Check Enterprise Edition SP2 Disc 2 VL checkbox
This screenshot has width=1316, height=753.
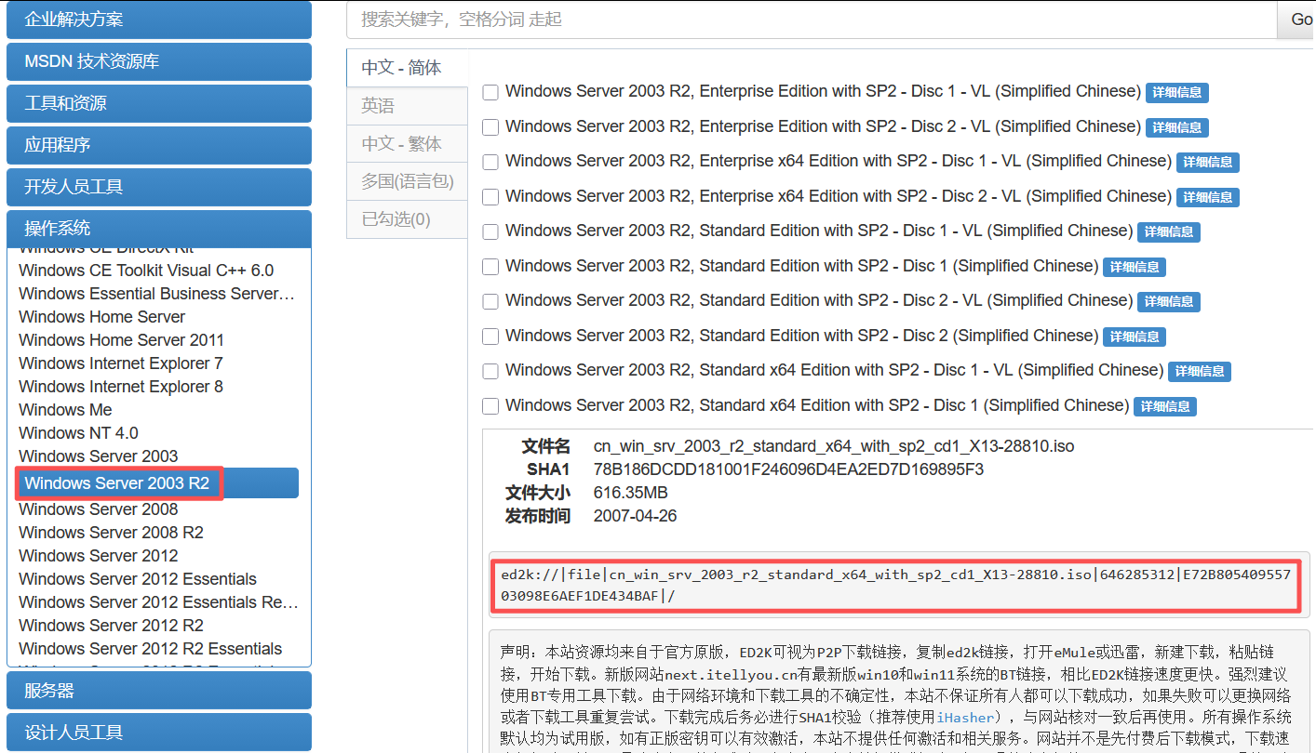click(490, 127)
